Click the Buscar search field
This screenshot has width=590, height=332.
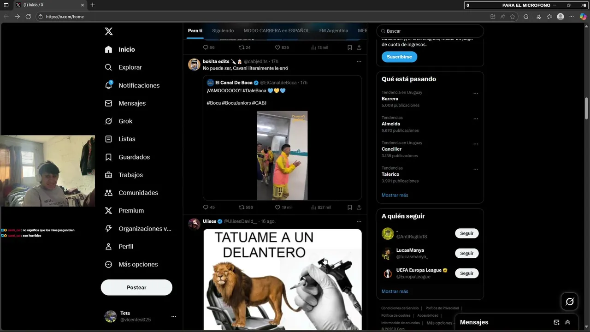430,31
